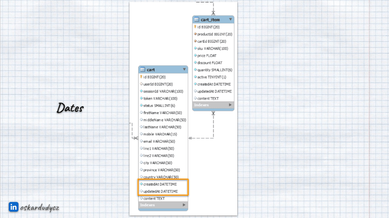Viewport: 389px width, 218px height.
Task: Select 'line1 VARCHAR(50)' column row
Action: [x=163, y=149]
